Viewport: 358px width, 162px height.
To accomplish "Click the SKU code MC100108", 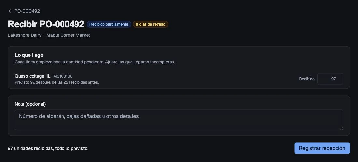I will [63, 76].
